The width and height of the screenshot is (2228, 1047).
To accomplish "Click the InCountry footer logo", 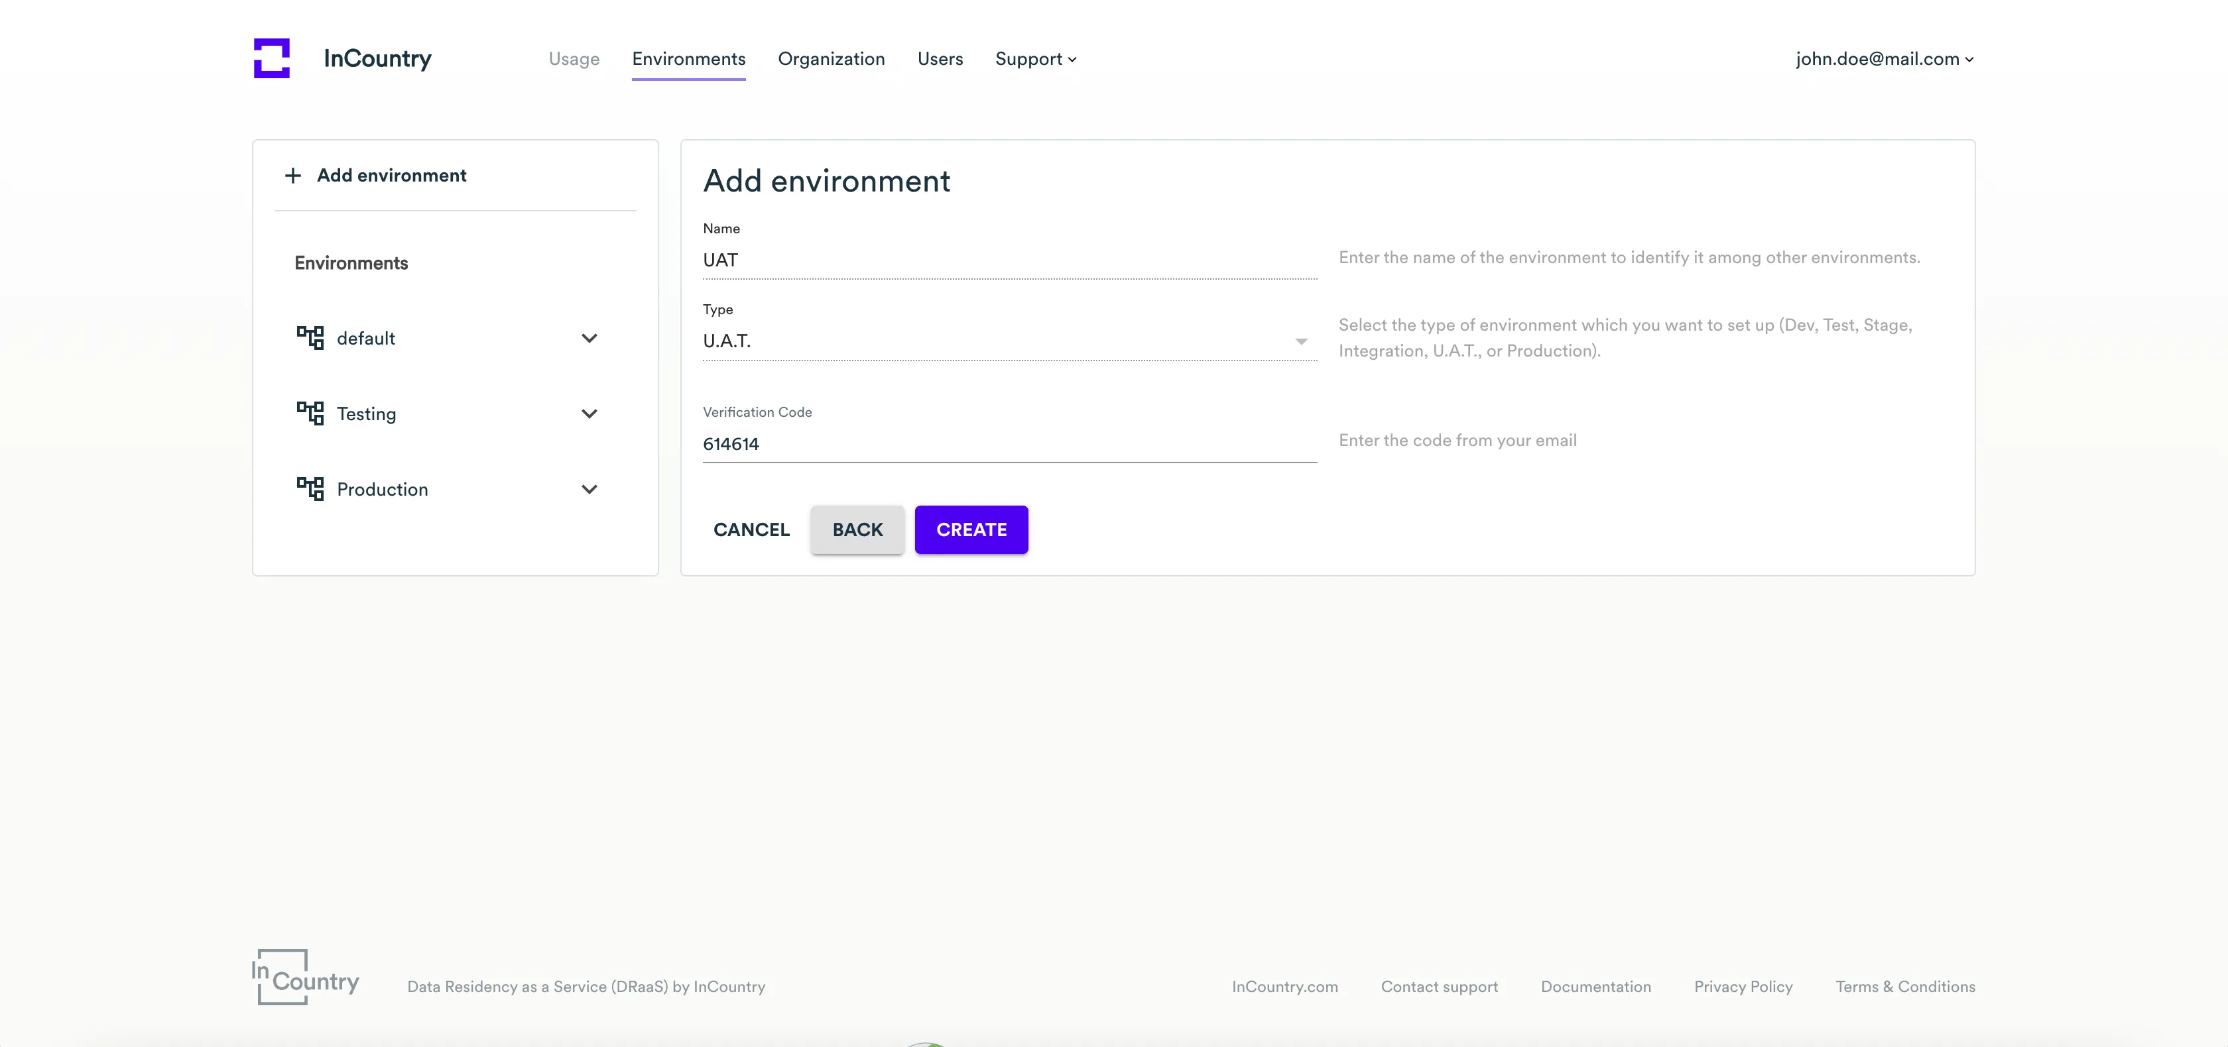I will click(x=305, y=977).
